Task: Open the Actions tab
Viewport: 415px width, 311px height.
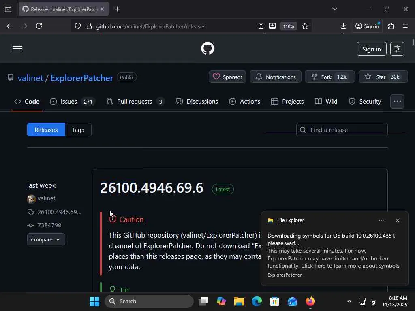Action: [x=244, y=102]
